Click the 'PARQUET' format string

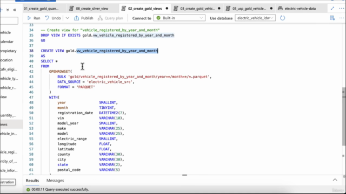click(85, 87)
